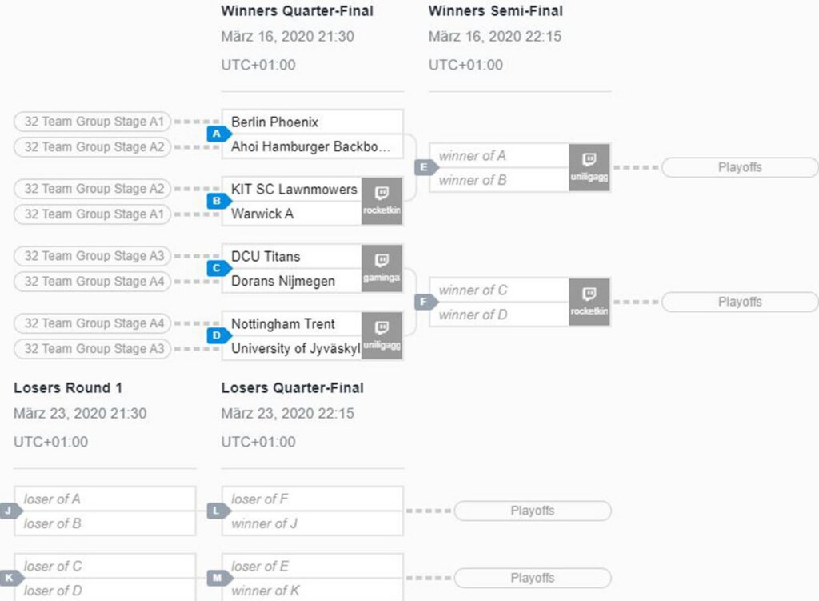Click the first 32 Team Group Stage A1 pill
This screenshot has width=819, height=601.
(93, 122)
